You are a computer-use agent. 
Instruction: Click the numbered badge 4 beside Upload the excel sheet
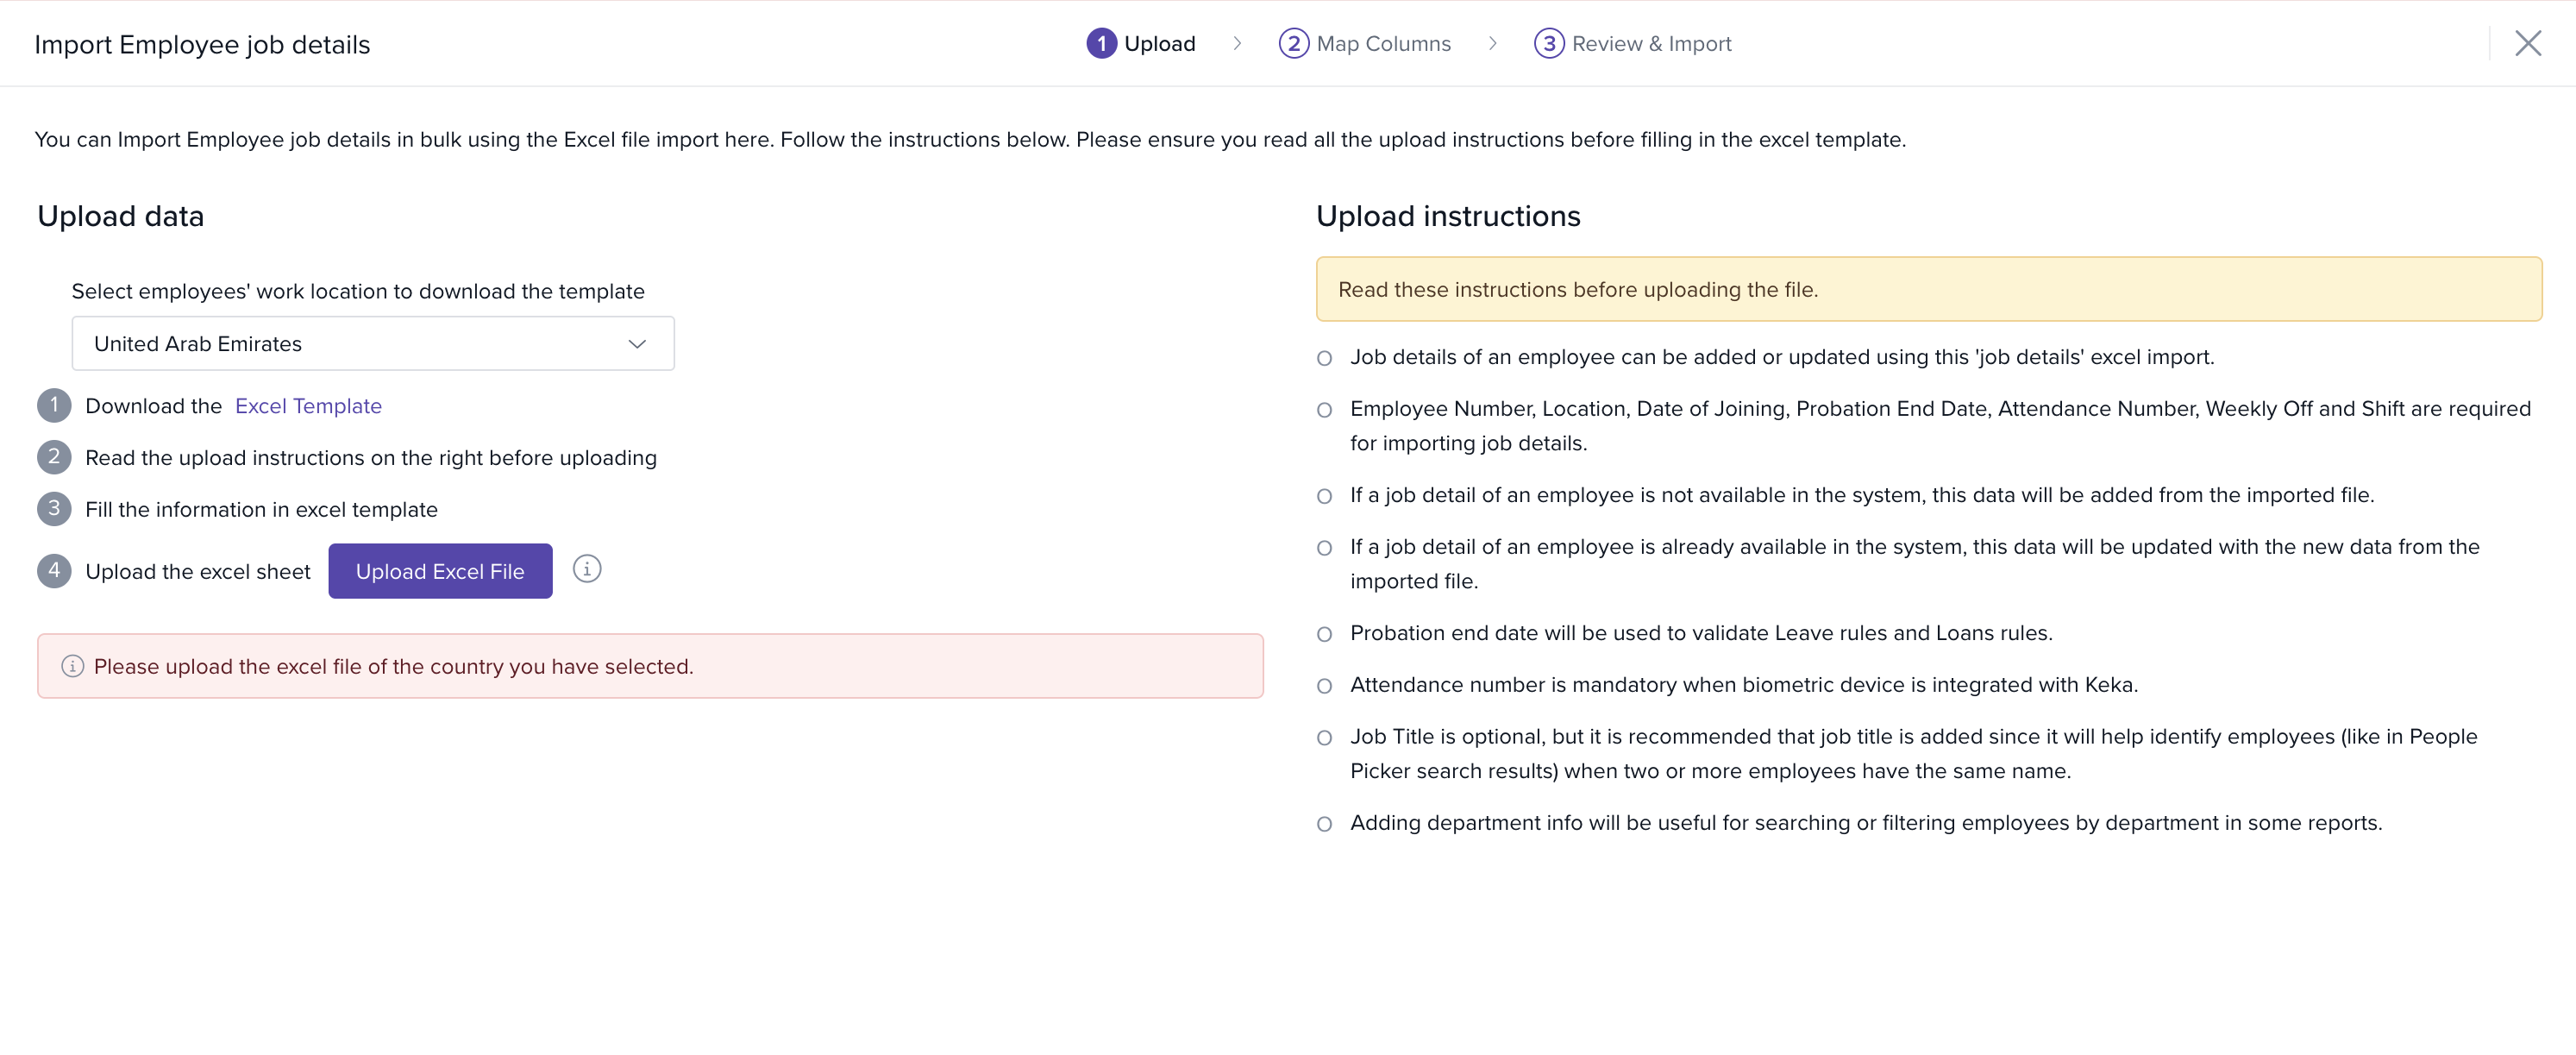[x=54, y=571]
